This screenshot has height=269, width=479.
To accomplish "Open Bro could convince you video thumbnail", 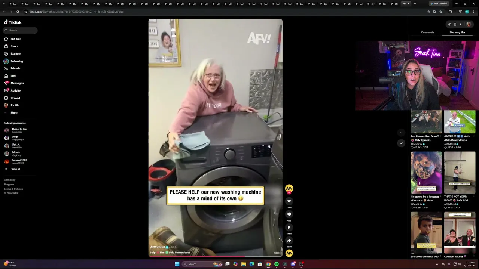I will click(x=426, y=233).
